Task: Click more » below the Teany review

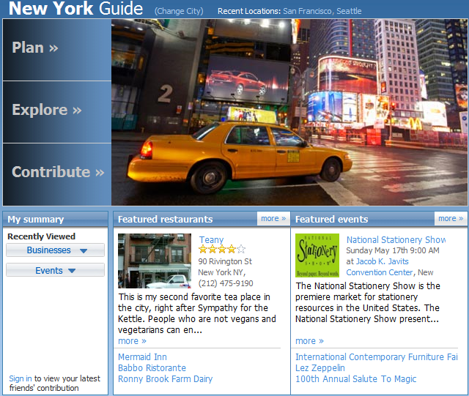Action: 132,341
